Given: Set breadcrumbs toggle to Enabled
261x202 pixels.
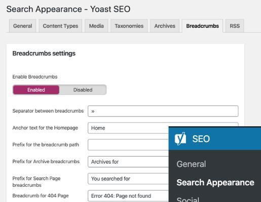Looking at the screenshot, I should [x=36, y=90].
